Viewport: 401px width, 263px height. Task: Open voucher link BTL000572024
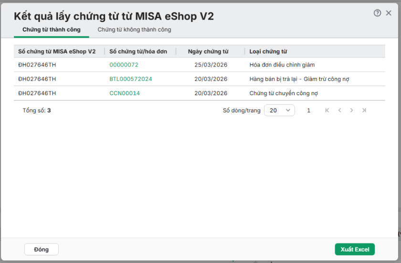(131, 79)
